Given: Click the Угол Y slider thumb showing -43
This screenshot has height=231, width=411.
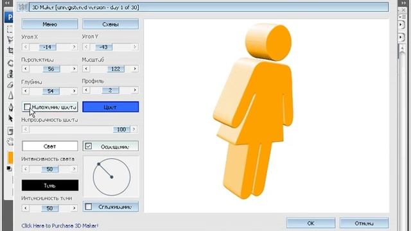Looking at the screenshot, I should 103,47.
